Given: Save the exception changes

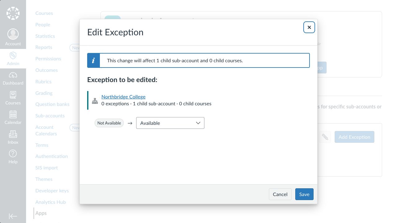Looking at the screenshot, I should point(304,194).
